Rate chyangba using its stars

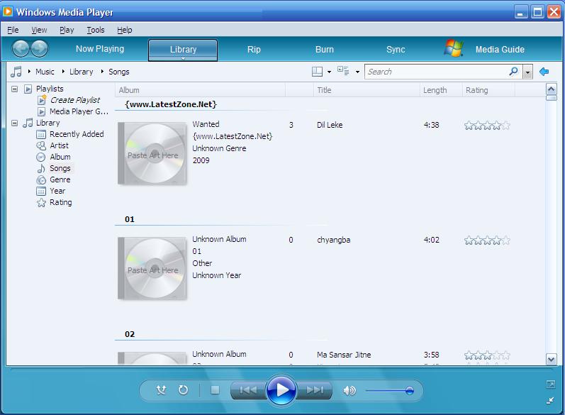[x=487, y=240]
